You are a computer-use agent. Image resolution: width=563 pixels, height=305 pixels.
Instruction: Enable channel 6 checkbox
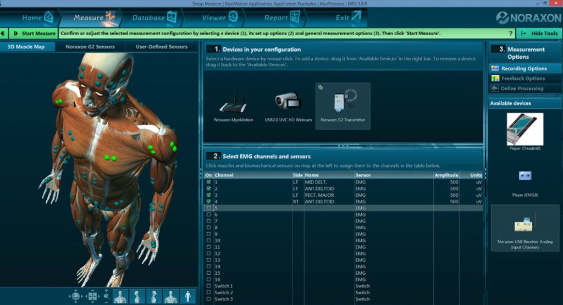pyautogui.click(x=208, y=214)
